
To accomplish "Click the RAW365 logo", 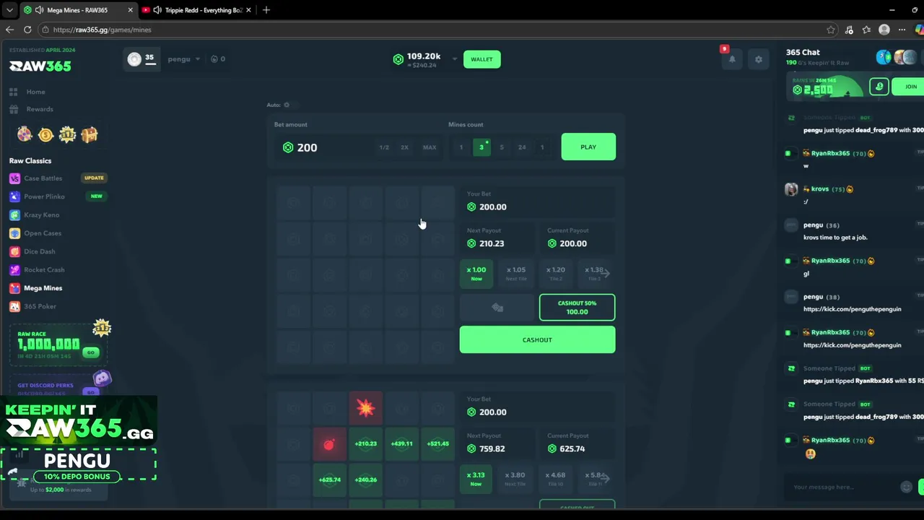I will coord(40,66).
